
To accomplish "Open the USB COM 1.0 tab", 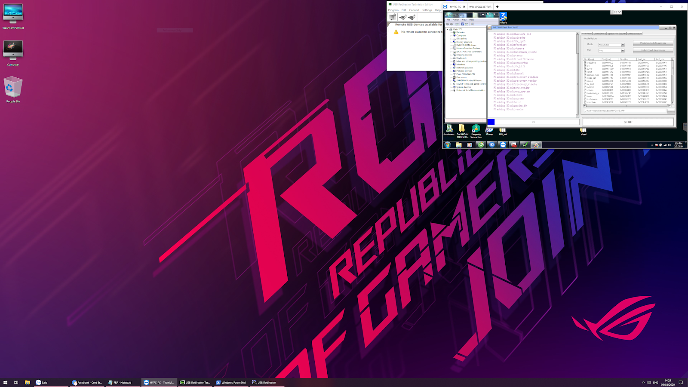I will pos(599,34).
